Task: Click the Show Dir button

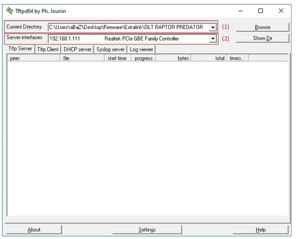Action: (262, 38)
